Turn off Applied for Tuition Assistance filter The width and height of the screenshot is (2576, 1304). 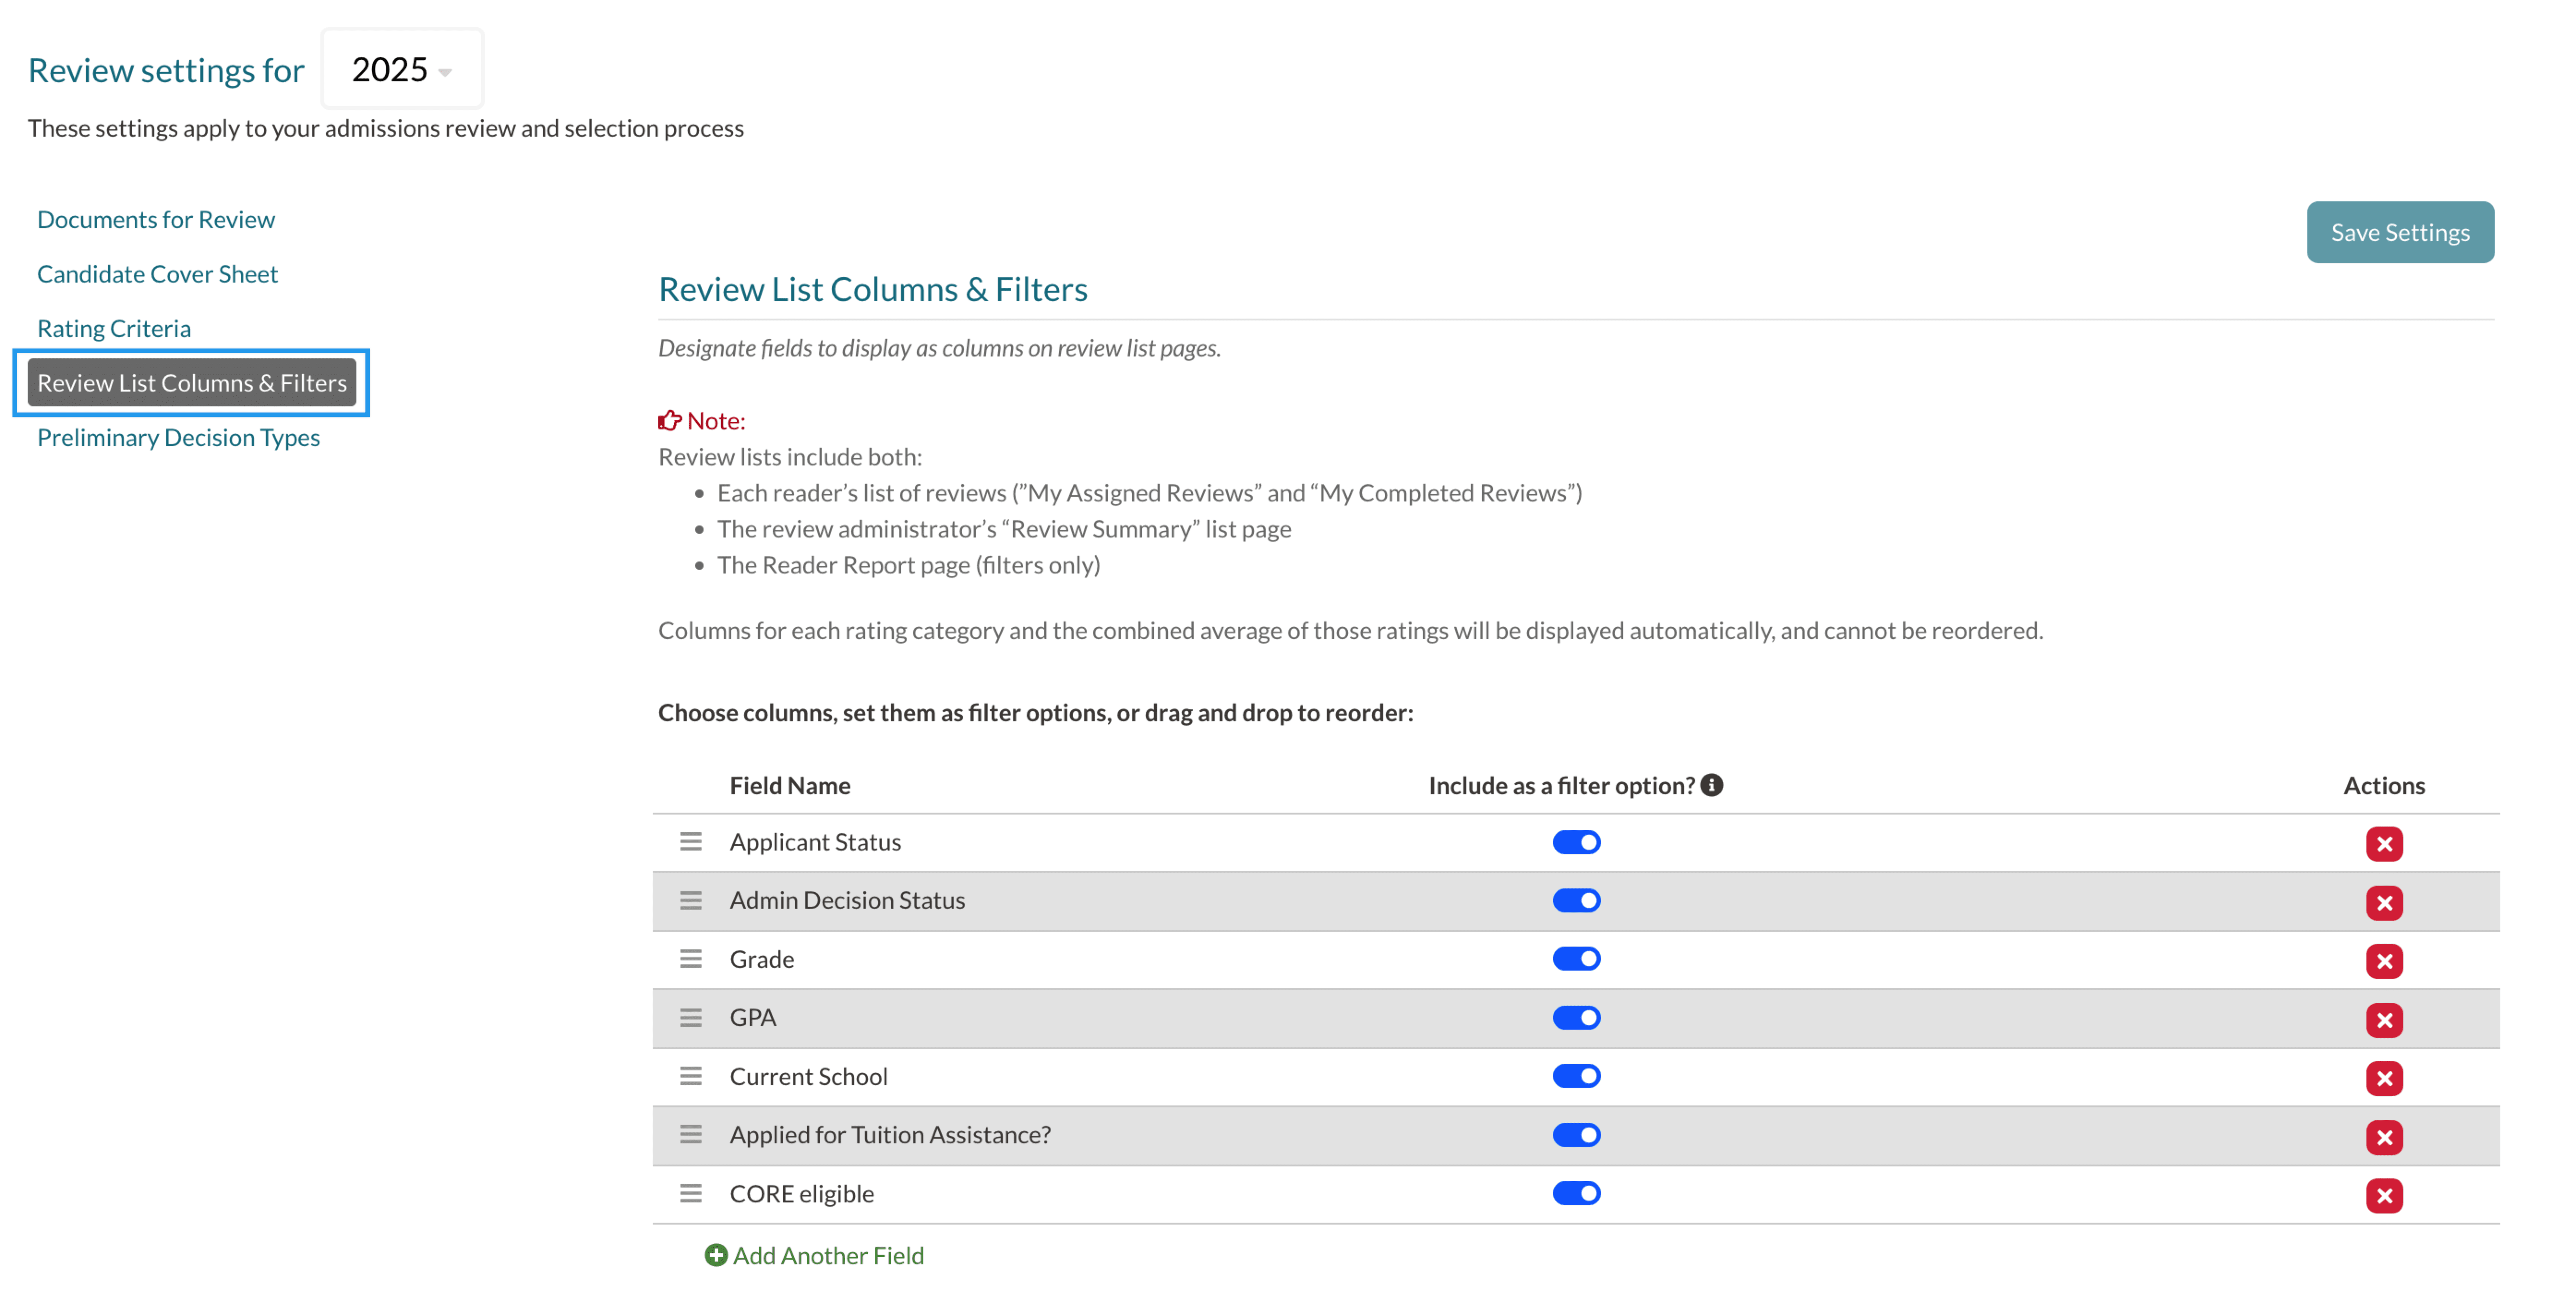coord(1576,1135)
